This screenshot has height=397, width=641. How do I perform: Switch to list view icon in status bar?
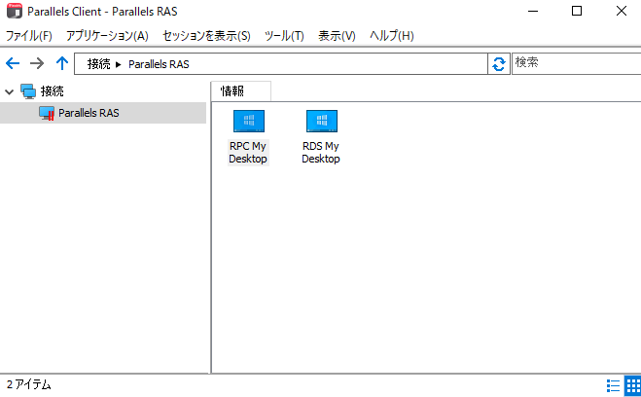point(613,385)
